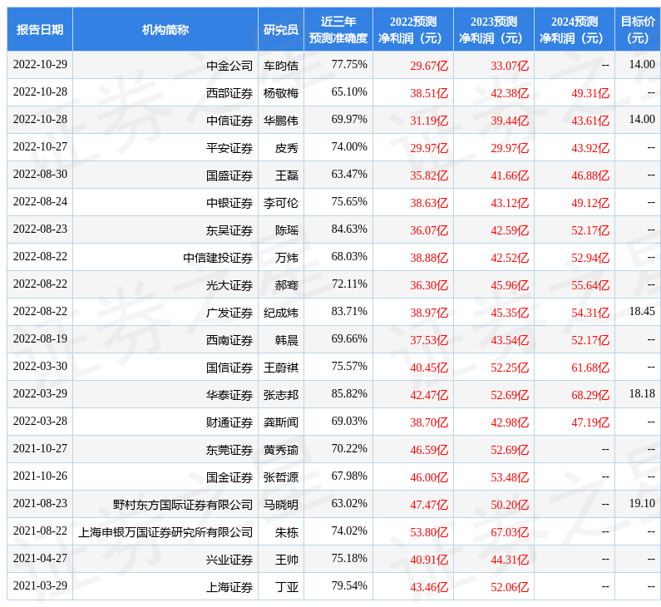Click accuracy value 84.63%
This screenshot has width=661, height=607.
(x=349, y=229)
